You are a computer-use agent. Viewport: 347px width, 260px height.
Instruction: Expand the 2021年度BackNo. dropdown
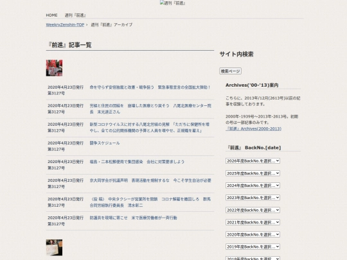pyautogui.click(x=253, y=222)
